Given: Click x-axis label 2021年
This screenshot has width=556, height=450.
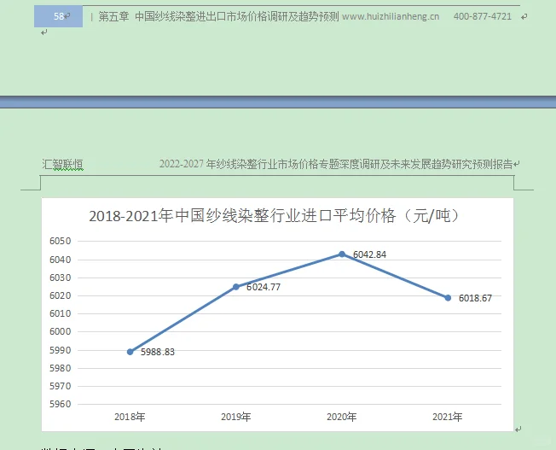Looking at the screenshot, I should point(448,417).
